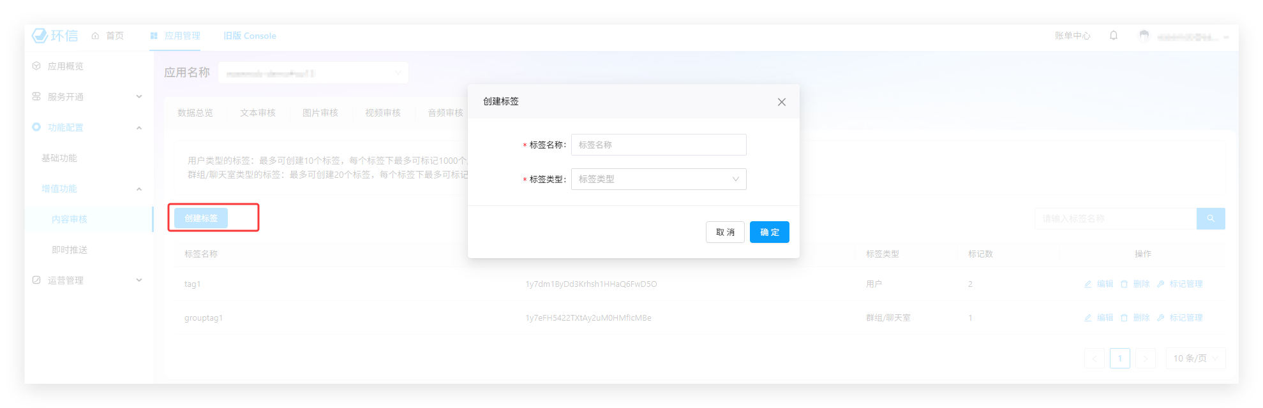1263x408 pixels.
Task: Close the create tag dialog
Action: tap(781, 102)
